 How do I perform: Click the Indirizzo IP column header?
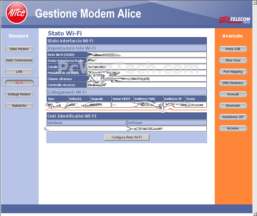tap(174, 99)
